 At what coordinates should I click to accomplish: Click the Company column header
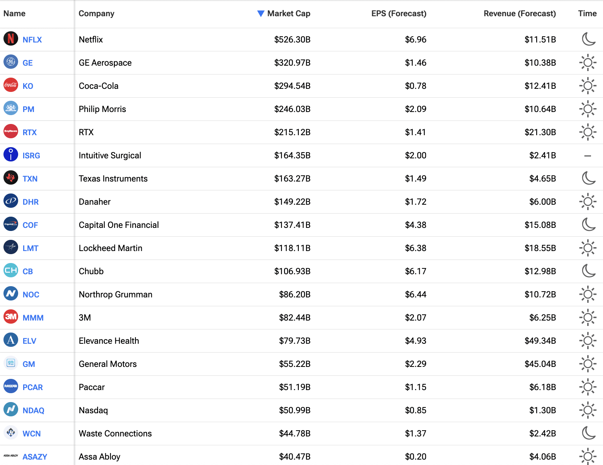pyautogui.click(x=97, y=14)
